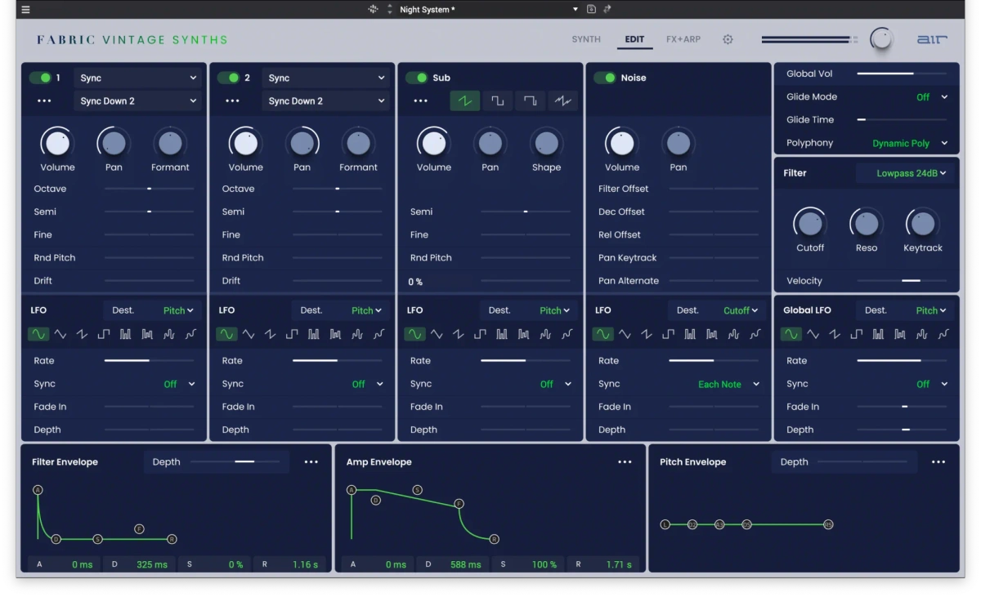Select the last smooth-random wave in oscillator 2 LFO
Viewport: 981px width, 597px height.
click(x=379, y=334)
